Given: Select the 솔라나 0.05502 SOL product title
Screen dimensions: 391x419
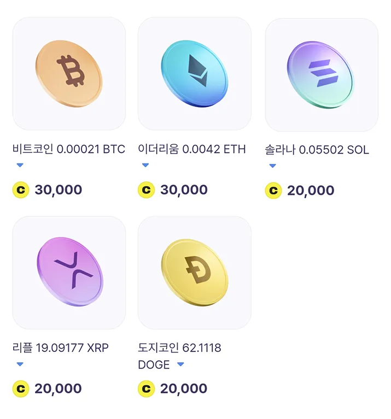Looking at the screenshot, I should [317, 150].
